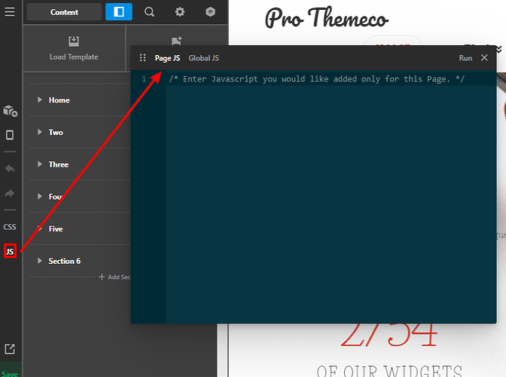Viewport: 506px width, 377px height.
Task: Click the collapse chevron at top right
Action: coord(499,50)
